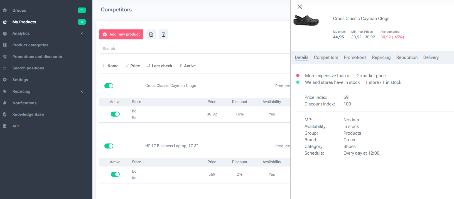The width and height of the screenshot is (454, 199).
Task: Click the Notifications bell icon
Action: (x=5, y=103)
